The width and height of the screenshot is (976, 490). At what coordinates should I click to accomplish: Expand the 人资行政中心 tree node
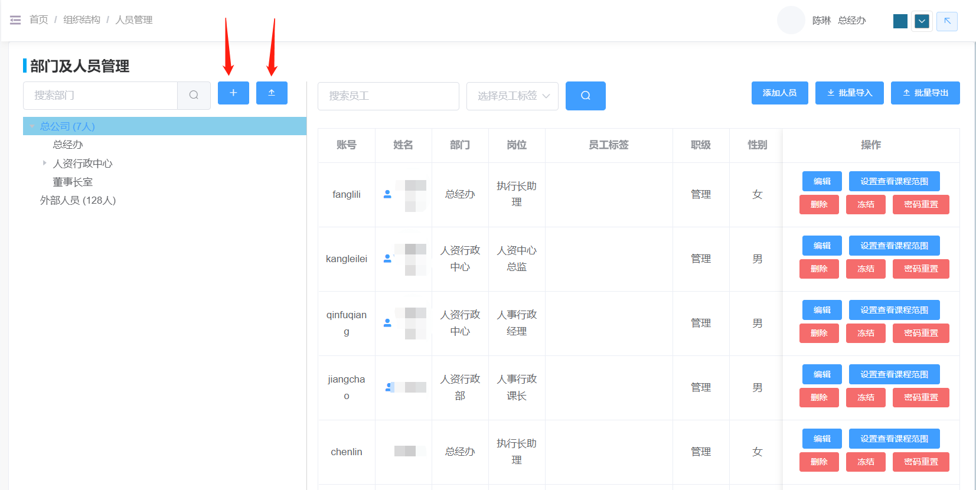44,163
